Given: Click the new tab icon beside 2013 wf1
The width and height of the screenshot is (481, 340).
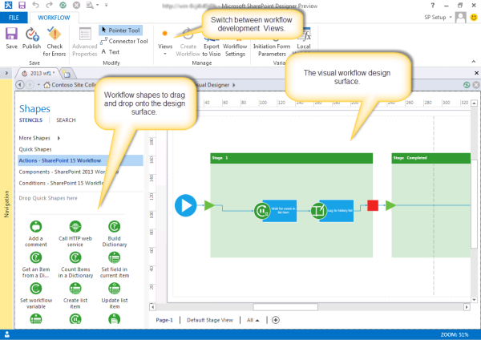Looking at the screenshot, I should [x=67, y=74].
